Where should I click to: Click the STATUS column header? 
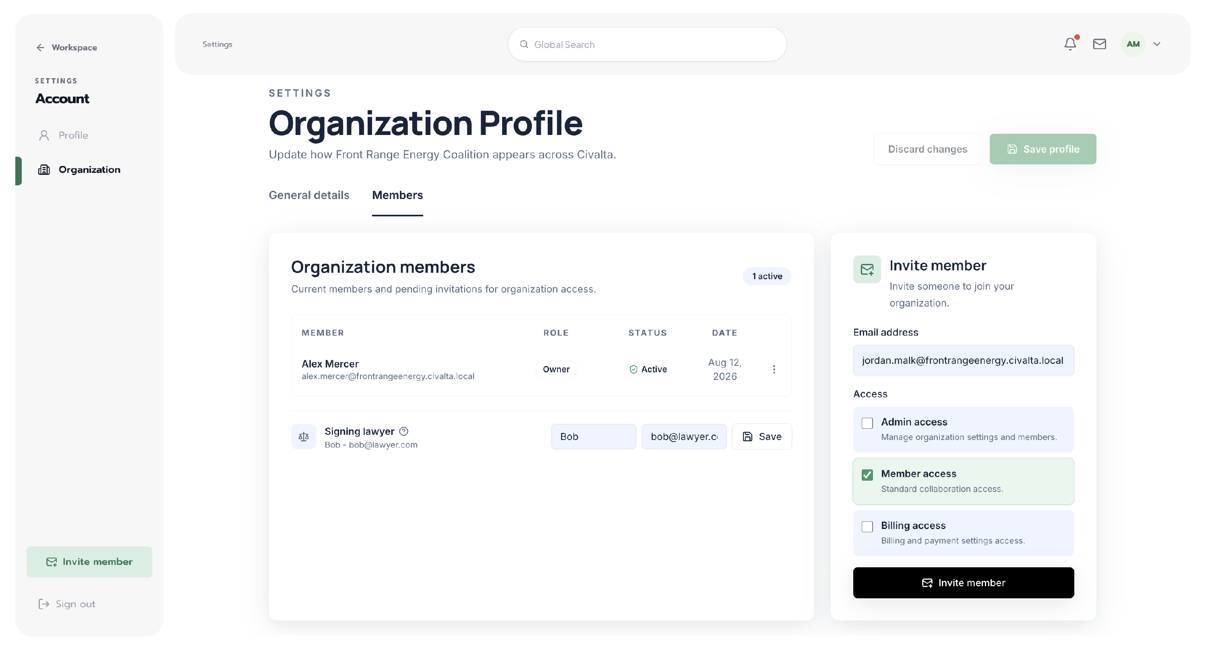tap(647, 333)
